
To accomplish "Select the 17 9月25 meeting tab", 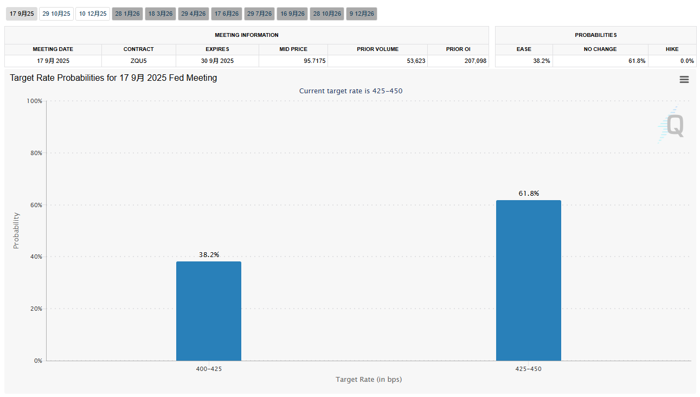I will point(22,14).
